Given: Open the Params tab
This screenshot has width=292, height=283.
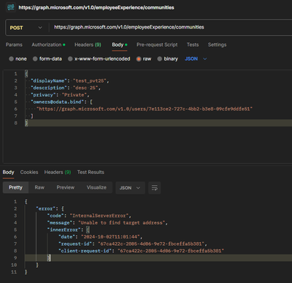Looking at the screenshot, I should 14,45.
